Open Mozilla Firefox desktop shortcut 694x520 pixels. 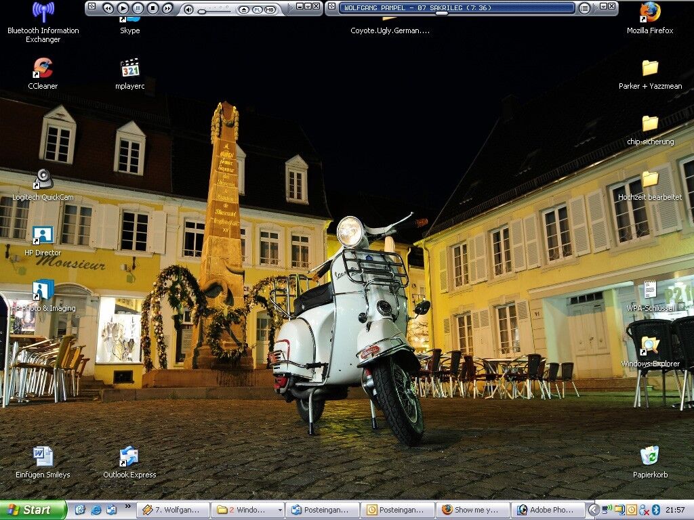649,12
